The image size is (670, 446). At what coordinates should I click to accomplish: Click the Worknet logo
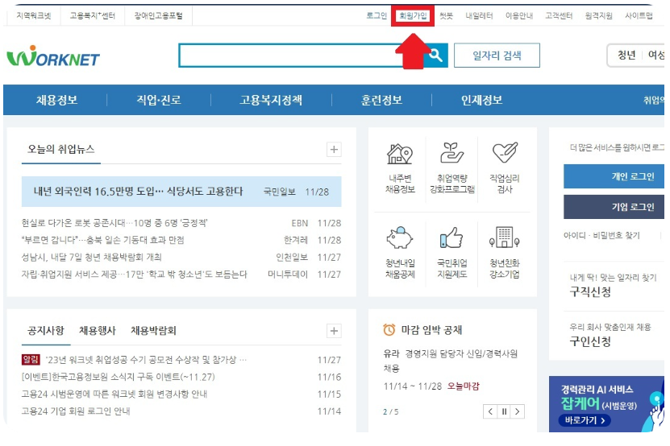click(53, 56)
